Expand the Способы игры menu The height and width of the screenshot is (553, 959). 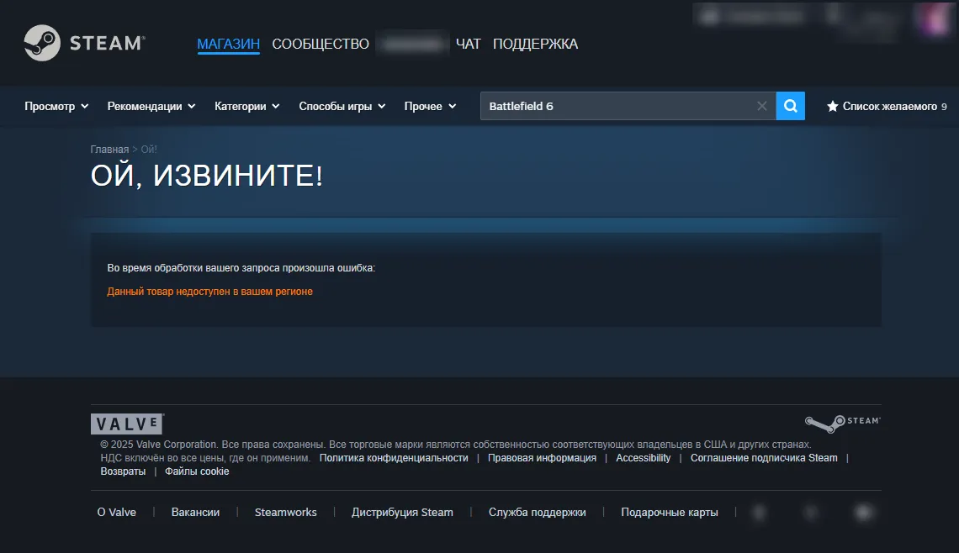pos(342,107)
